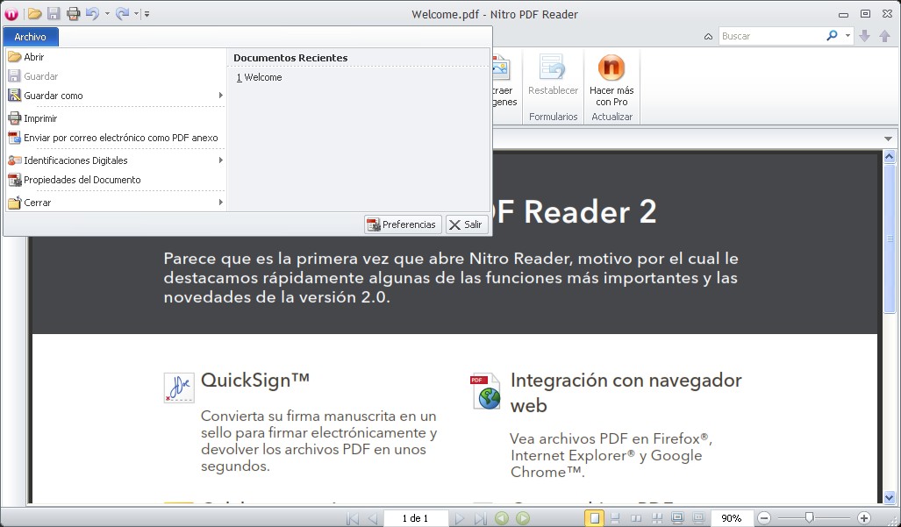Open the Undo history dropdown arrow
The width and height of the screenshot is (901, 527).
click(107, 14)
